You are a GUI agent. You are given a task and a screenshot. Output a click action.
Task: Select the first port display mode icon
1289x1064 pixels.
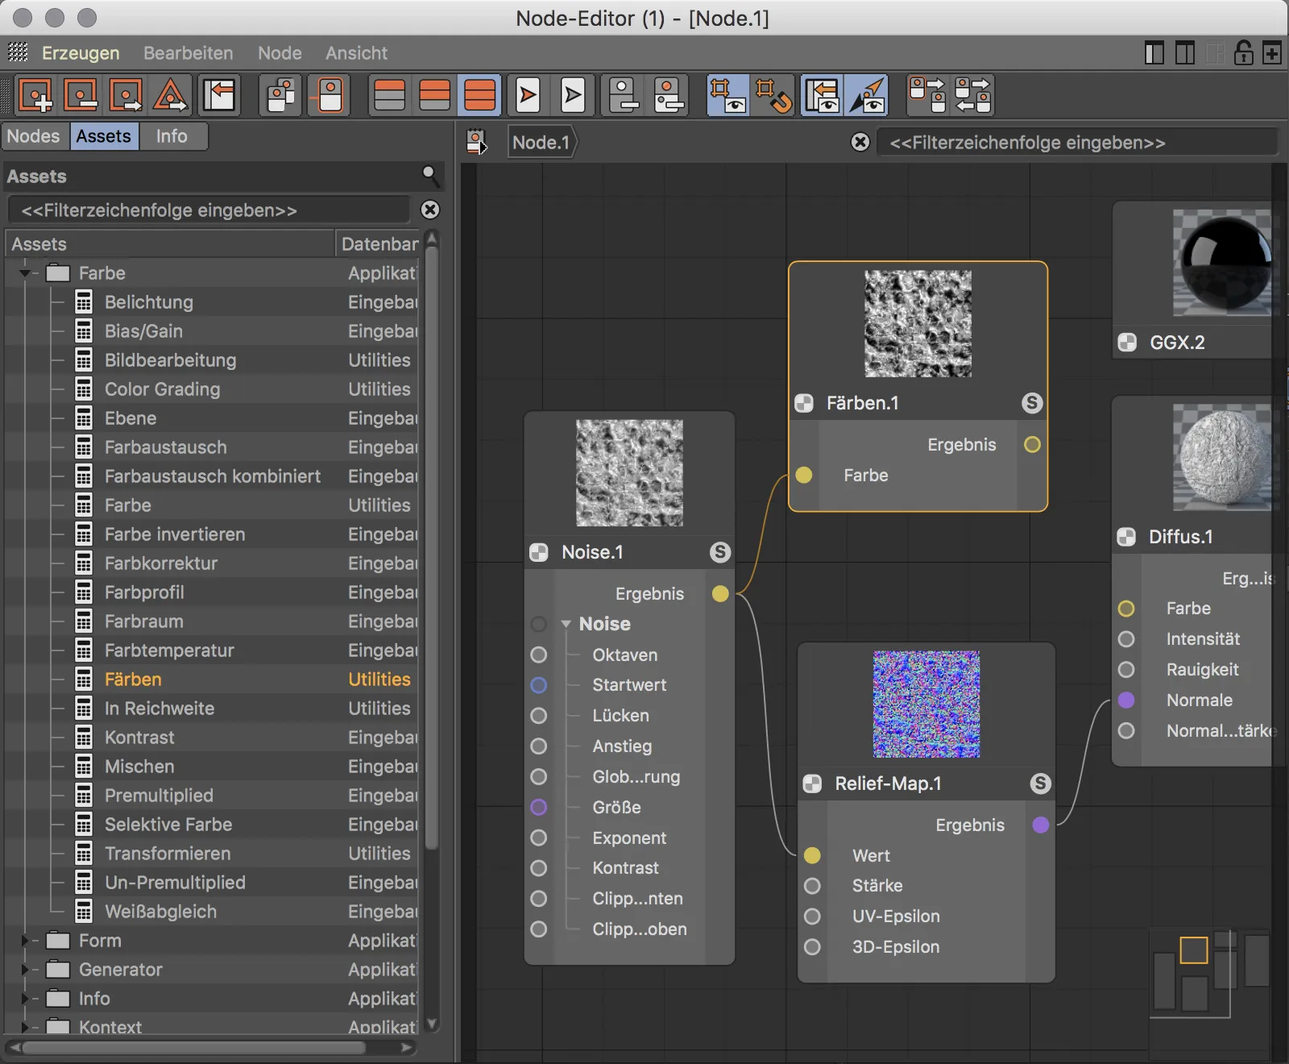[390, 95]
